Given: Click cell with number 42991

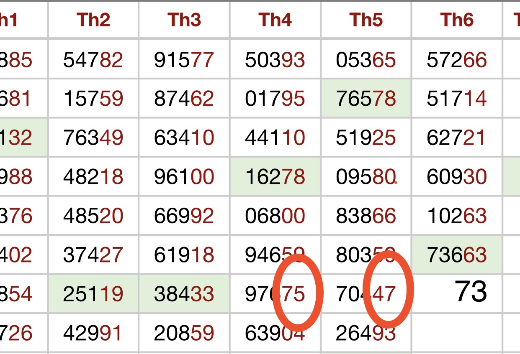Looking at the screenshot, I should click(93, 333).
